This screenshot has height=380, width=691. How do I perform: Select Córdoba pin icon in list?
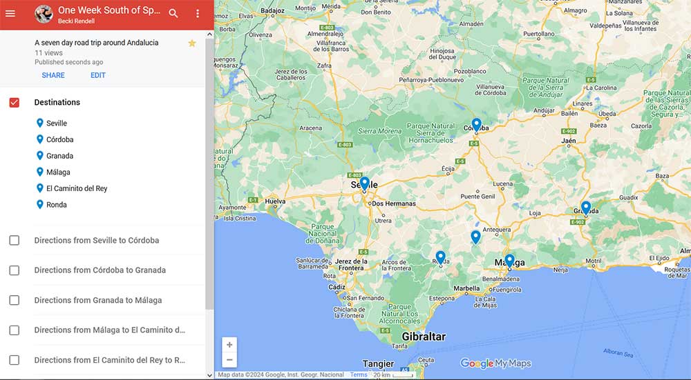[39, 139]
